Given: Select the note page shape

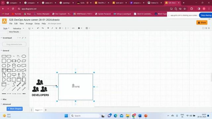Looking at the screenshot, I should pyautogui.click(x=4, y=75).
